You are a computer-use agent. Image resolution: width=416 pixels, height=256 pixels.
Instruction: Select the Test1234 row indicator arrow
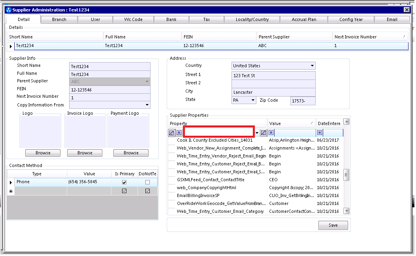[11, 46]
